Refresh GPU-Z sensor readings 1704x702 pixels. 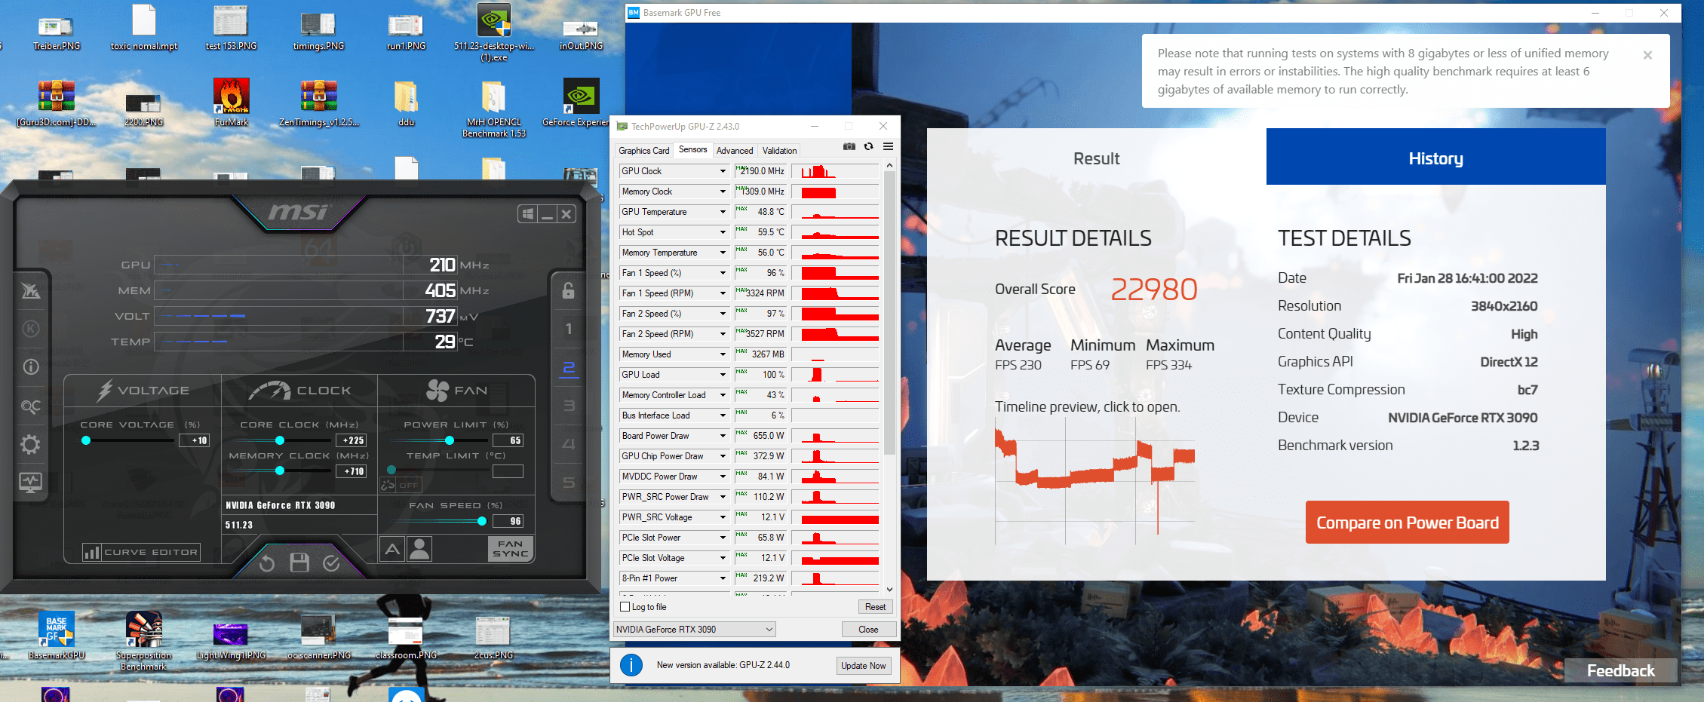(869, 146)
